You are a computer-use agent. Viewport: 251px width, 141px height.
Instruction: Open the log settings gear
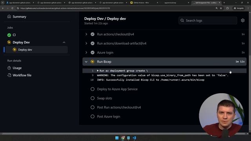[243, 20]
